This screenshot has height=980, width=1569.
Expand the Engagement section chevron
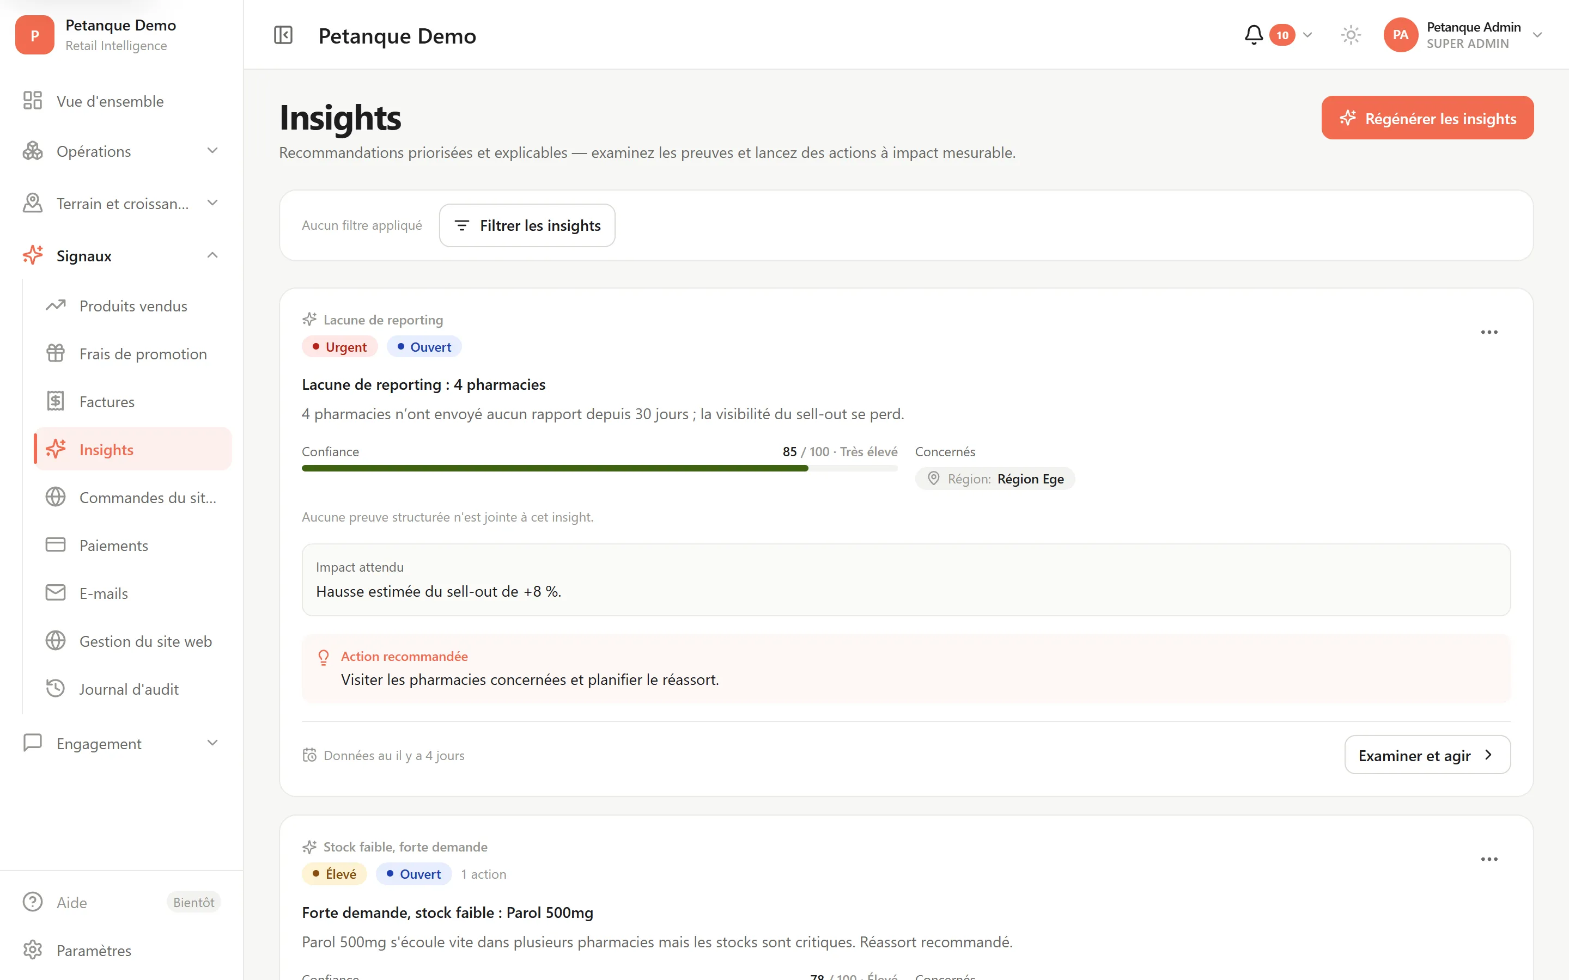(x=212, y=743)
